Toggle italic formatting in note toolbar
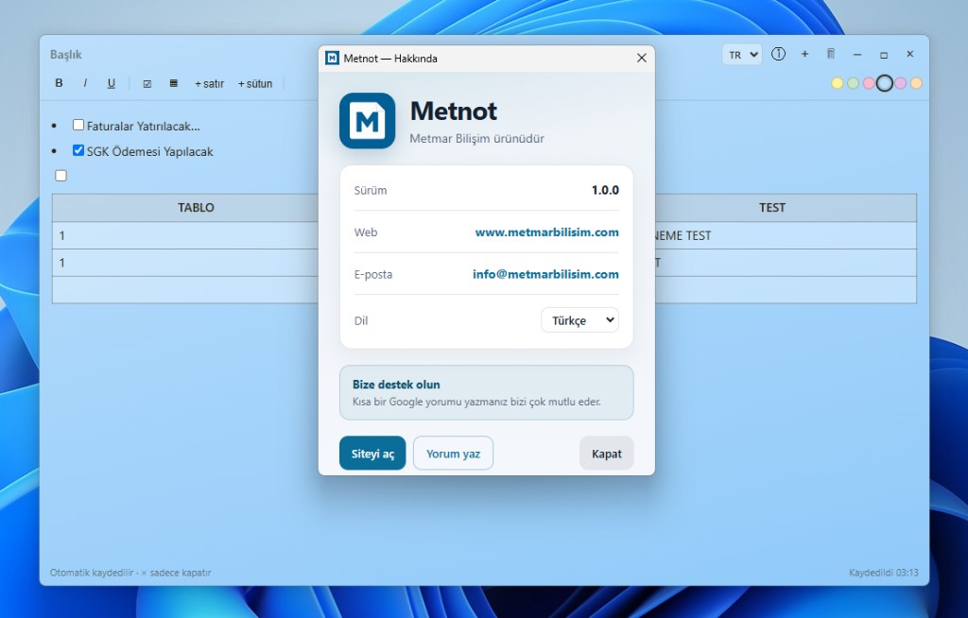968x618 pixels. click(85, 83)
